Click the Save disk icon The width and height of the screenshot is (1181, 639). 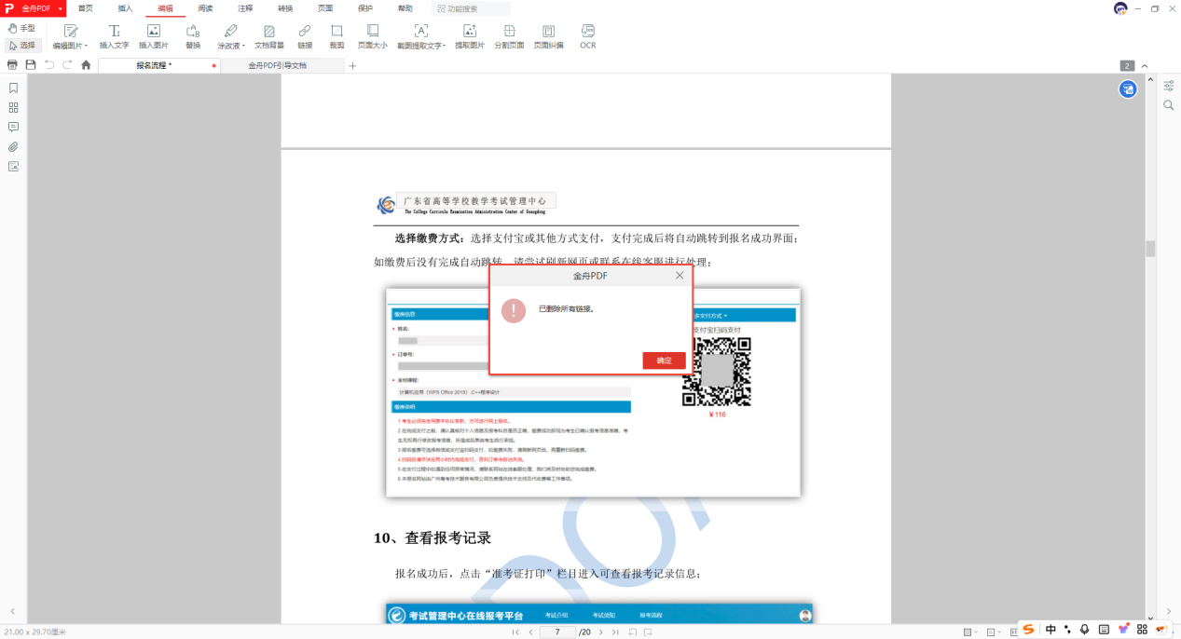point(31,65)
